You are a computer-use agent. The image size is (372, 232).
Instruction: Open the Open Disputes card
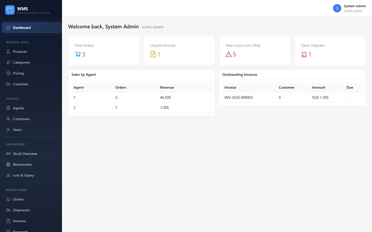(330, 51)
